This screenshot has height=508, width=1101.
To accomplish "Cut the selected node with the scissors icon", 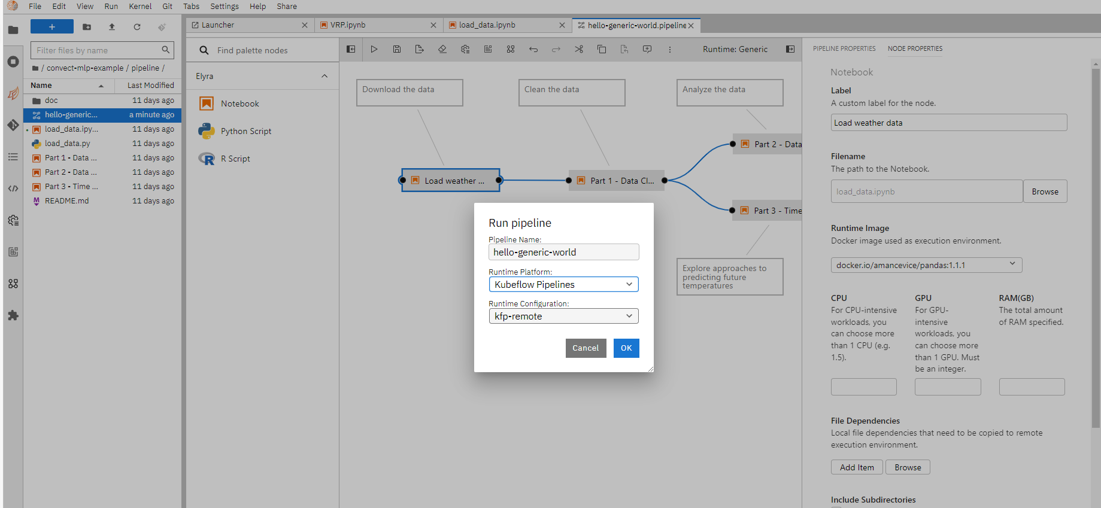I will (x=579, y=49).
